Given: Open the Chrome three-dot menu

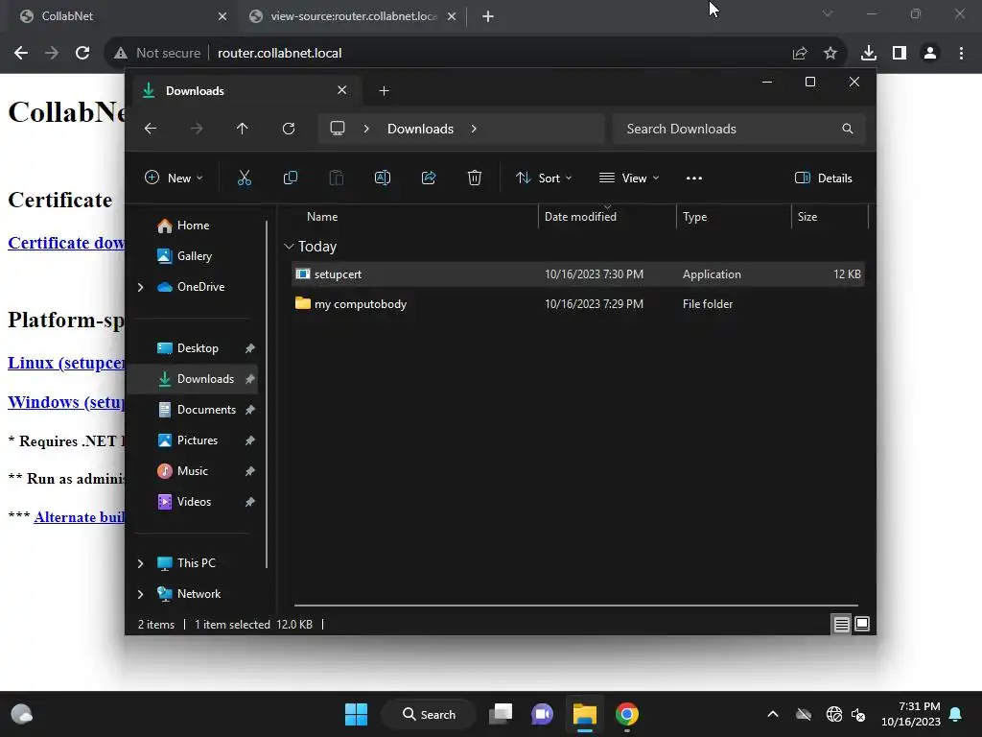Looking at the screenshot, I should coord(961,54).
